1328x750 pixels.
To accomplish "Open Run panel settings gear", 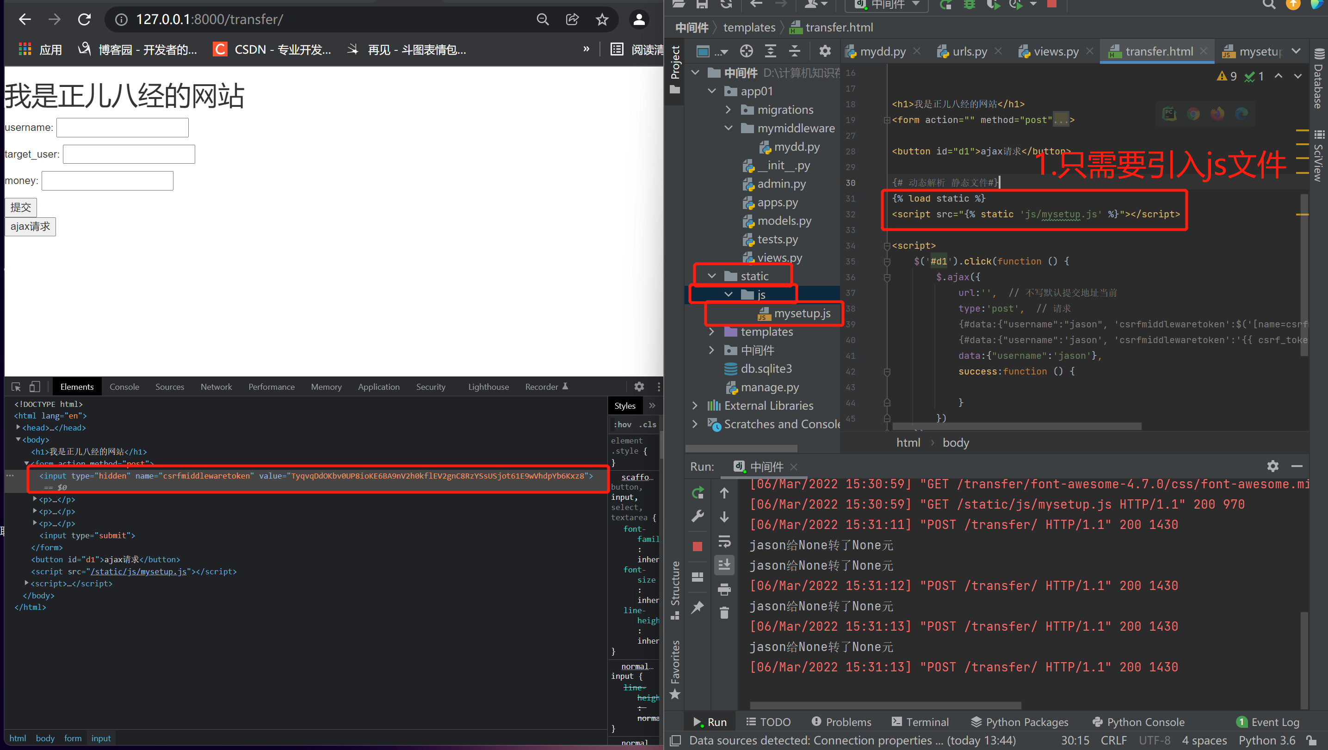I will point(1272,466).
